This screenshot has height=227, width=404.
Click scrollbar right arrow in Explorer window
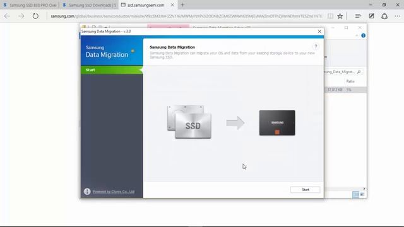[x=364, y=189]
